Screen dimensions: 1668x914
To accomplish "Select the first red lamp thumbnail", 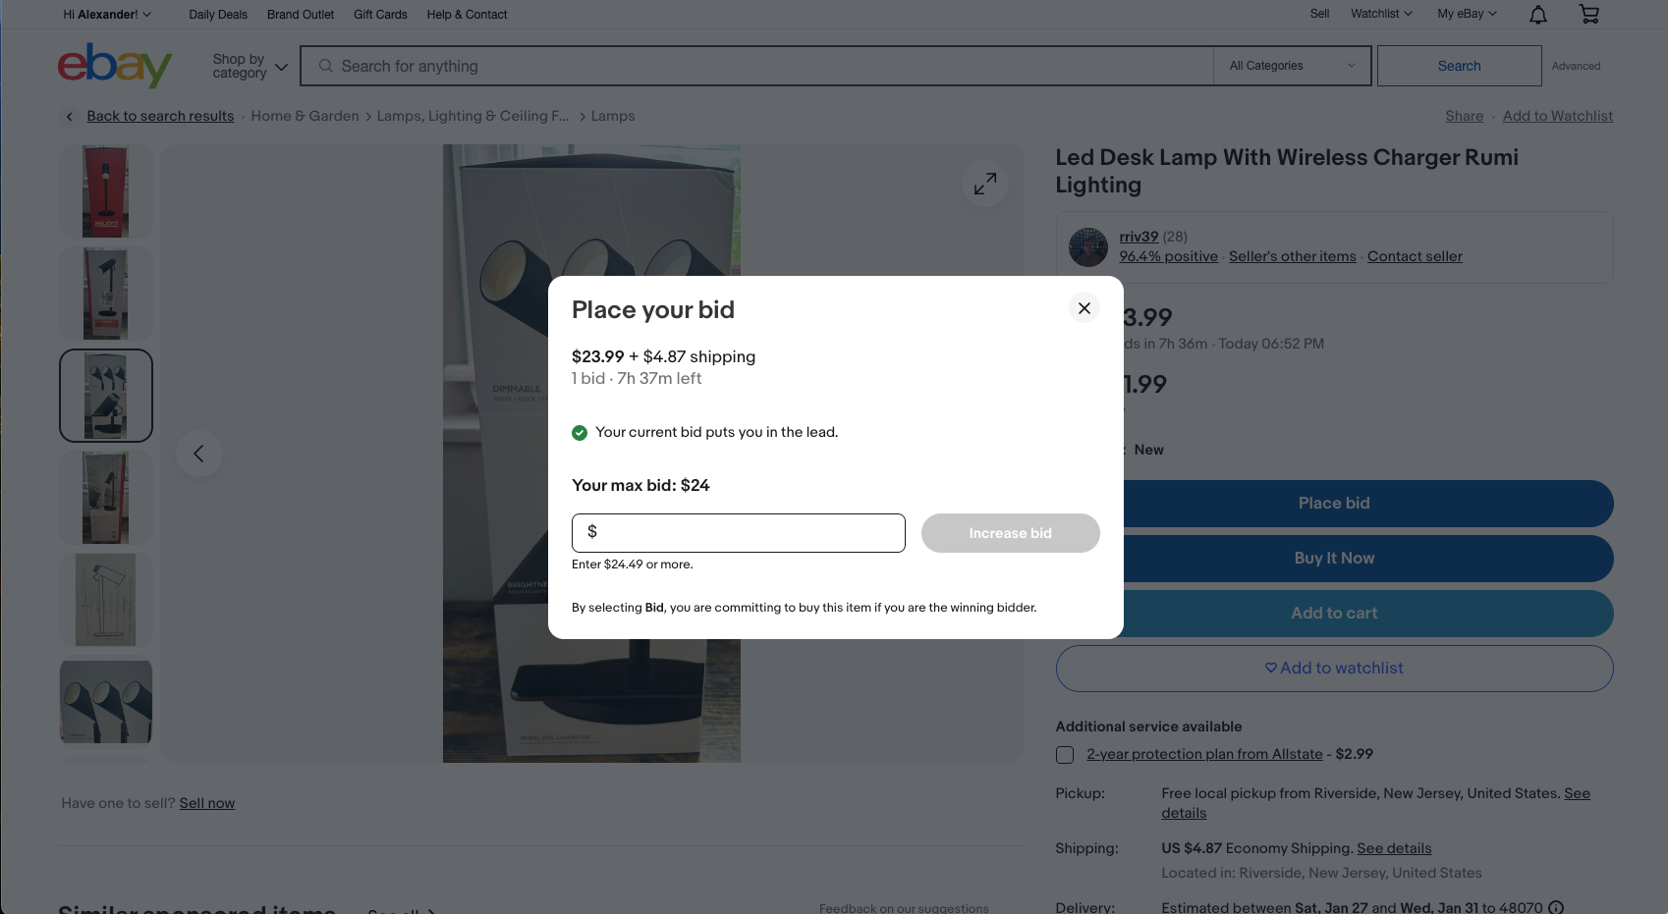I will (x=106, y=191).
